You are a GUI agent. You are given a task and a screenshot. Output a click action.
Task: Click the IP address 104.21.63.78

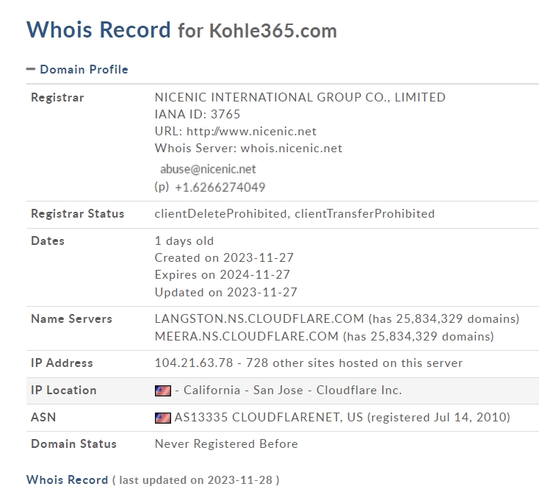194,363
